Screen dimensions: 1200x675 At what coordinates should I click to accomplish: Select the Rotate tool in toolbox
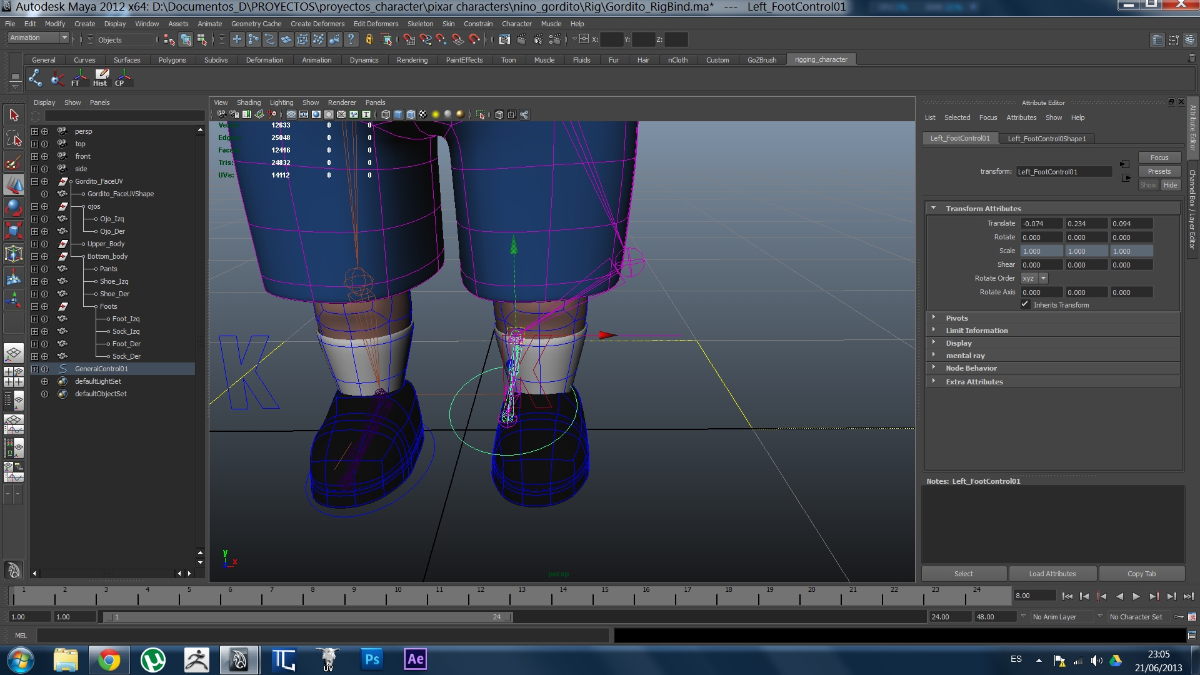(x=14, y=207)
